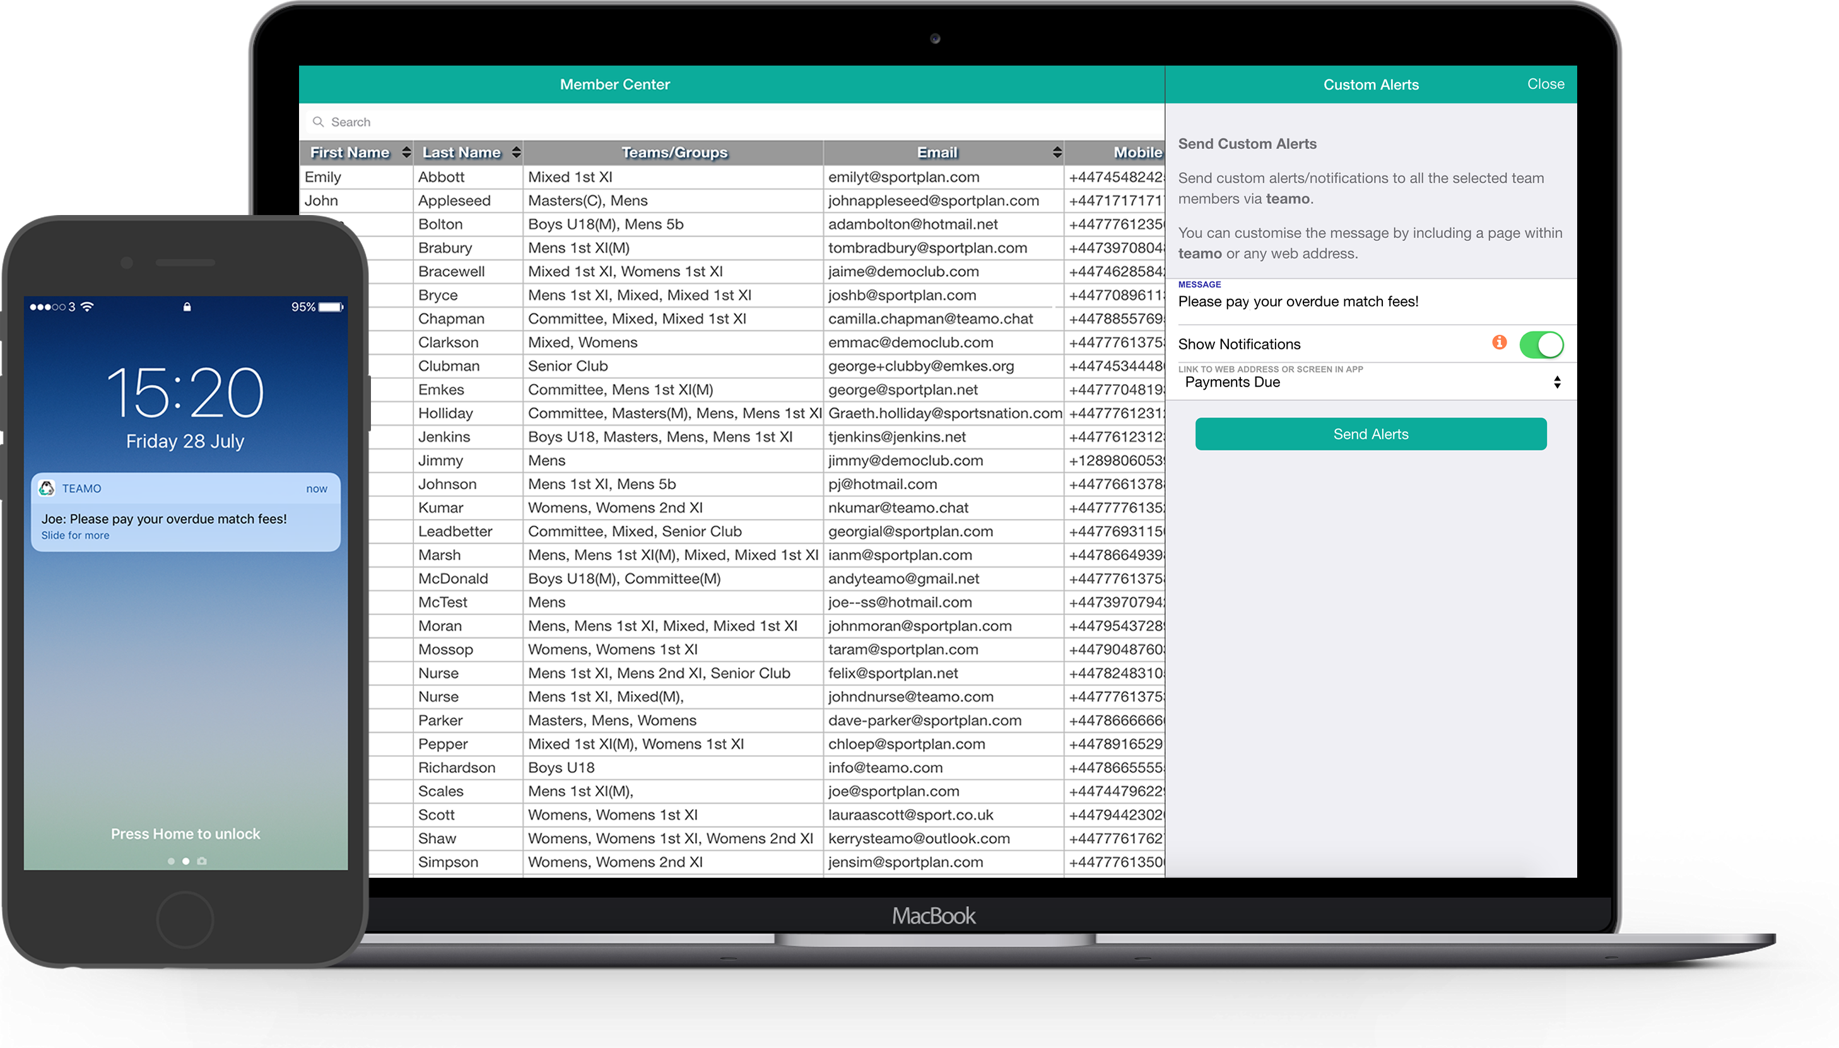
Task: Click the Kumar last name cell
Action: 468,508
